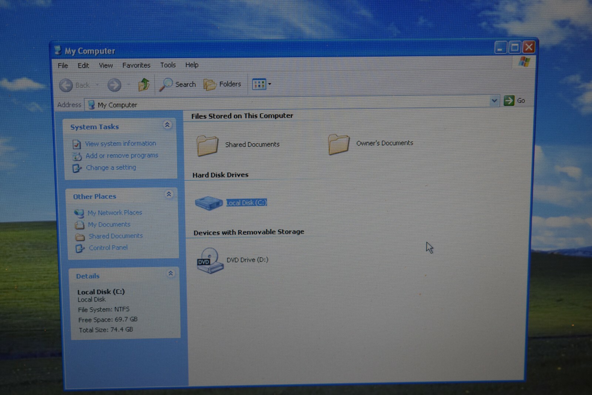592x395 pixels.
Task: Expand the Address bar dropdown
Action: (x=494, y=100)
